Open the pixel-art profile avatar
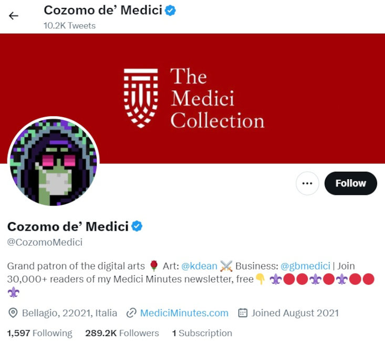The image size is (385, 343). 53,162
